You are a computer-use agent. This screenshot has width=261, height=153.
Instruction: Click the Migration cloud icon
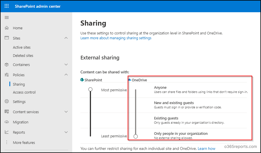pyautogui.click(x=7, y=122)
